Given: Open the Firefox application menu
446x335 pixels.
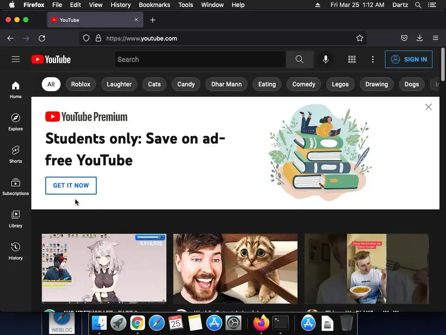Looking at the screenshot, I should pyautogui.click(x=436, y=38).
